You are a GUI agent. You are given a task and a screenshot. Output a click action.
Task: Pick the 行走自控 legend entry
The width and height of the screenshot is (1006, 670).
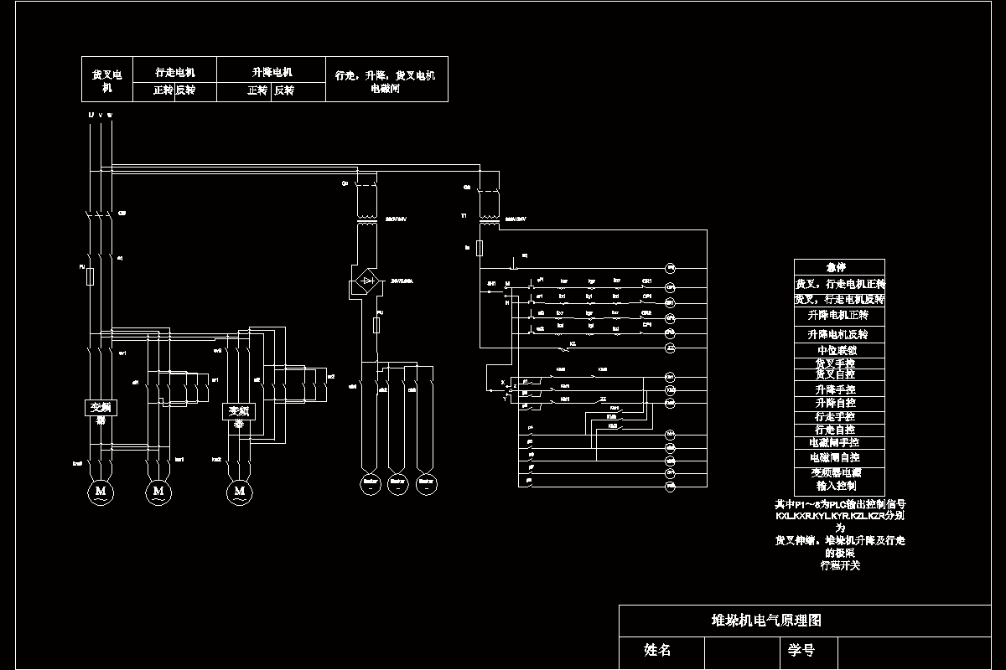coord(839,430)
